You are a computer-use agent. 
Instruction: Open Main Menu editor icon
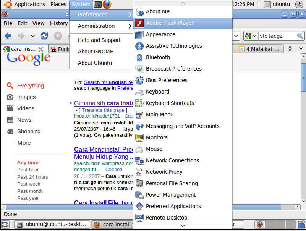139,115
